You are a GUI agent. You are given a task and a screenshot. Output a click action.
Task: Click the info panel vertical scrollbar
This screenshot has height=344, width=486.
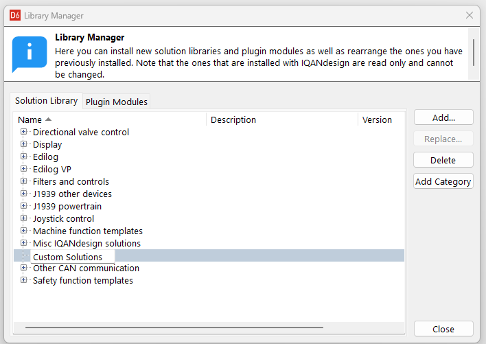pyautogui.click(x=473, y=52)
